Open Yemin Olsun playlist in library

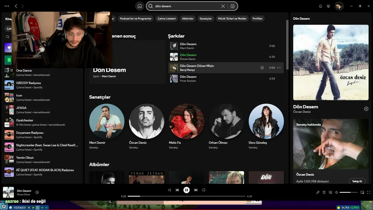[x=42, y=160]
